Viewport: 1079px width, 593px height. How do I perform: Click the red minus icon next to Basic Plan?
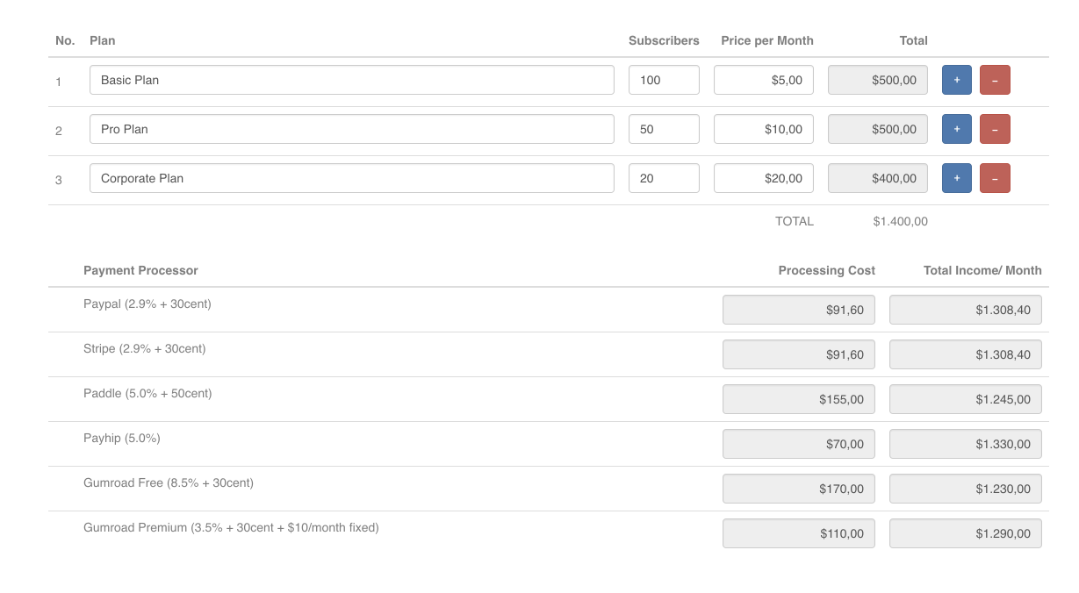click(x=995, y=79)
